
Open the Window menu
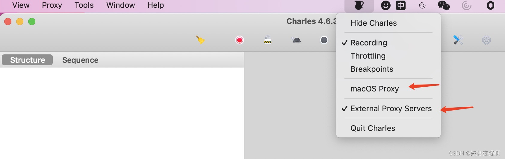coord(121,5)
